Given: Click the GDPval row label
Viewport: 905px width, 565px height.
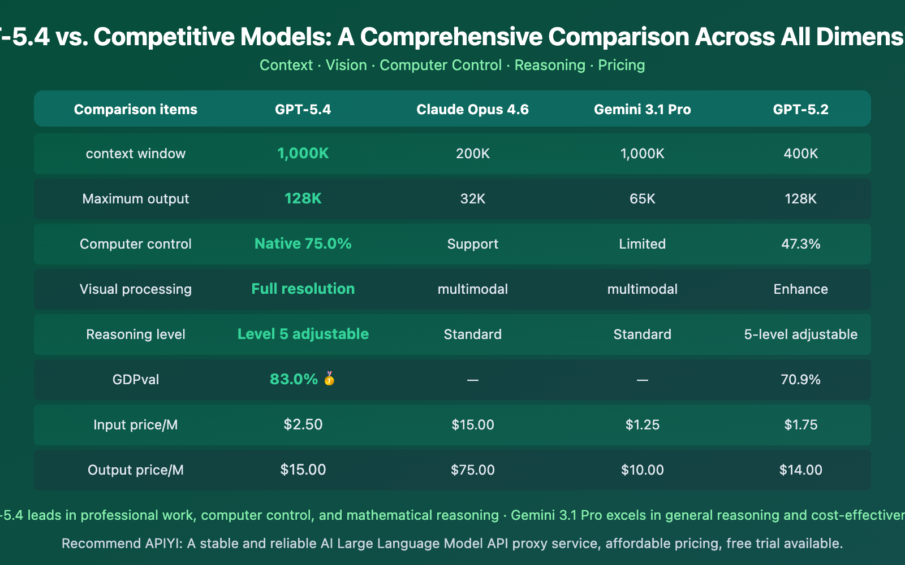Looking at the screenshot, I should pos(136,380).
